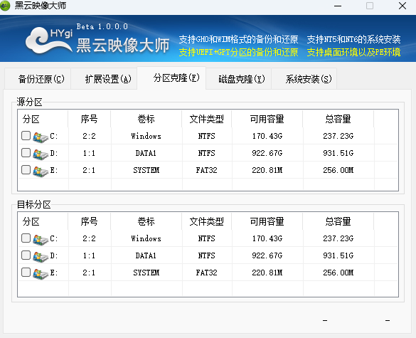
Task: Click the 总容量 column header in target list
Action: [338, 221]
